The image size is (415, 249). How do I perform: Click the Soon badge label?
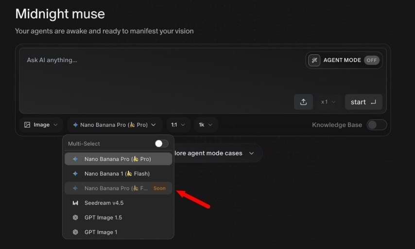(159, 188)
